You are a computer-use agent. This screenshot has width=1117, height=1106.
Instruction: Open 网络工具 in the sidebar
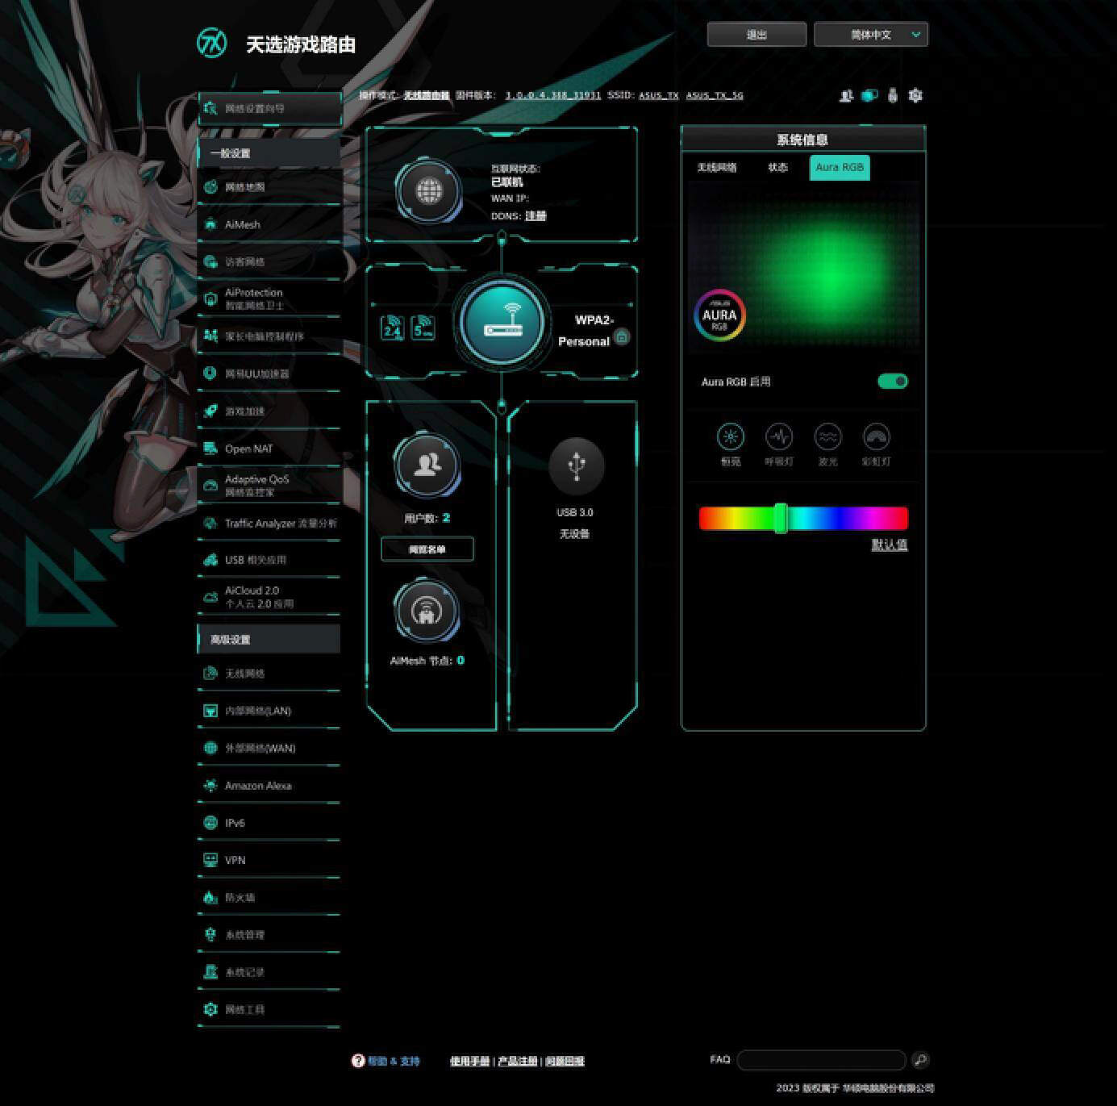[x=269, y=1009]
